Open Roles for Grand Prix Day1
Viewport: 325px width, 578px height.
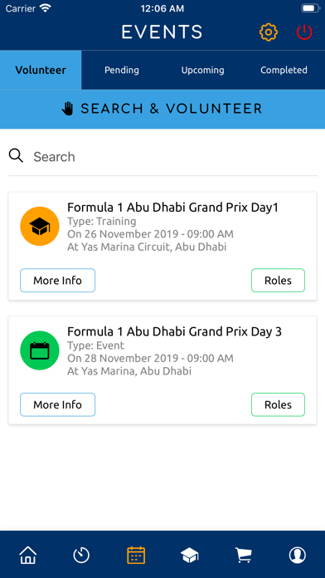pos(278,281)
